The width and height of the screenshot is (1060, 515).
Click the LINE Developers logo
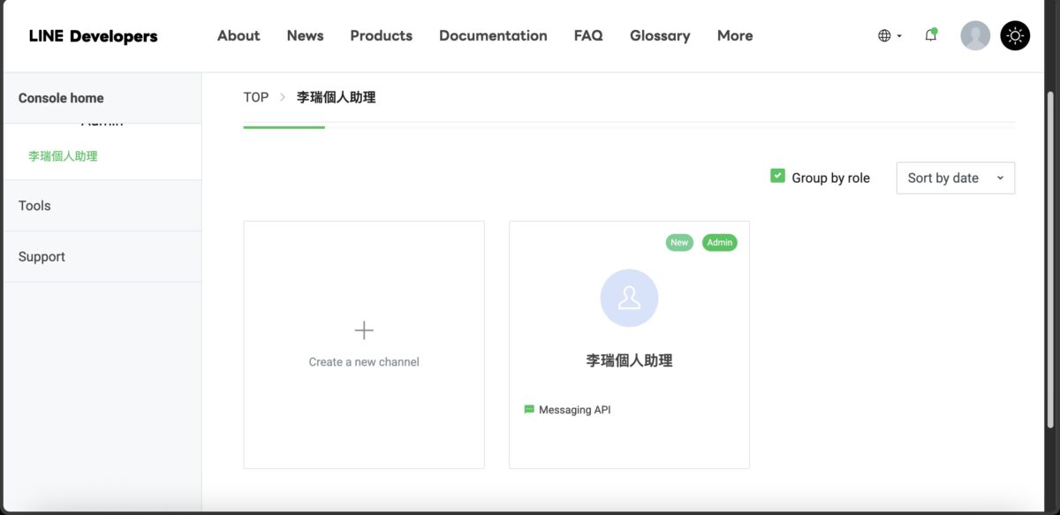[93, 36]
